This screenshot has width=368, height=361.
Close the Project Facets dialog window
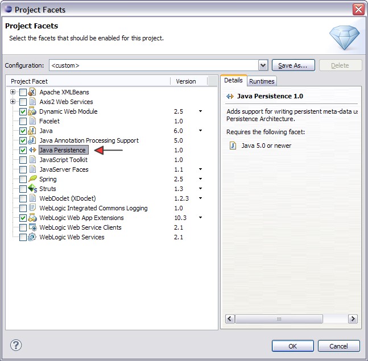point(358,10)
